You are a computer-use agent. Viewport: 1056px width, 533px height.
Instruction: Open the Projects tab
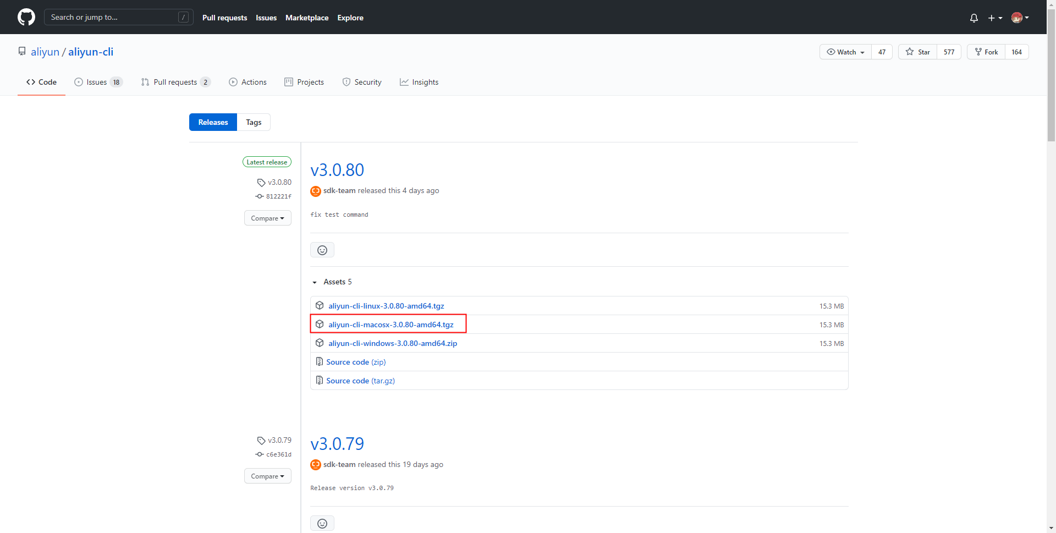point(304,82)
